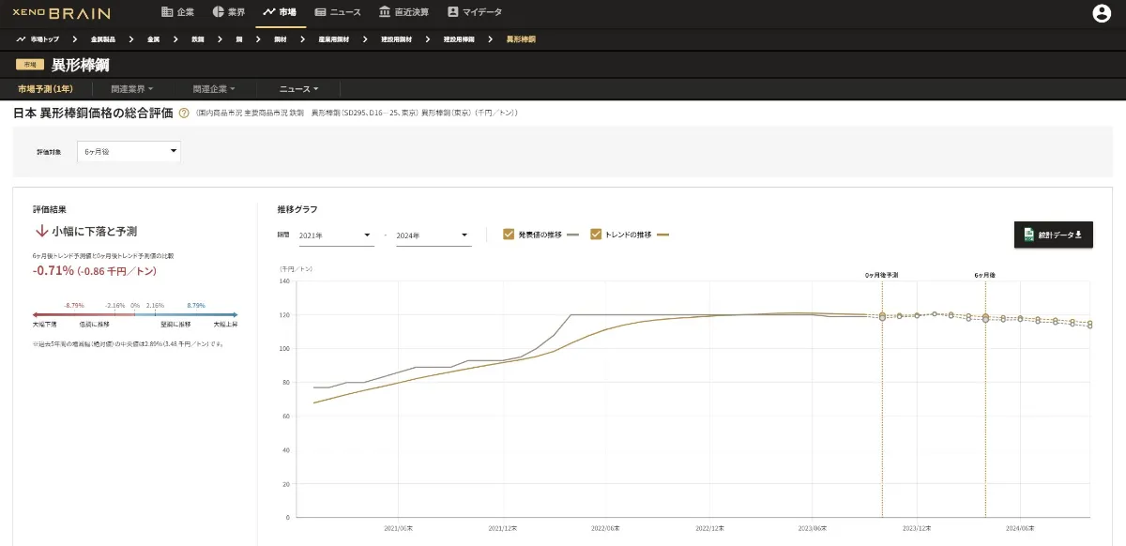Select the 市場 trend-line icon in top navigation

pyautogui.click(x=269, y=12)
